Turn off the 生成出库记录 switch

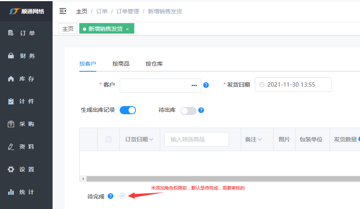128,110
